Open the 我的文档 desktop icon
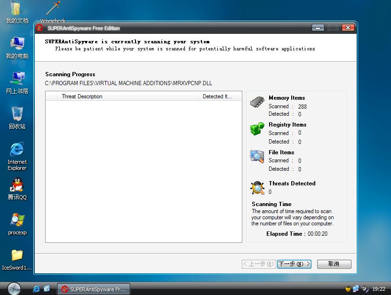The height and width of the screenshot is (295, 391). click(x=17, y=12)
